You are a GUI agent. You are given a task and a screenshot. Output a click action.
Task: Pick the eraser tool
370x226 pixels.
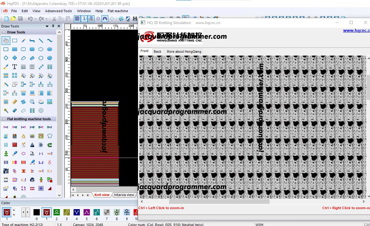pyautogui.click(x=15, y=111)
